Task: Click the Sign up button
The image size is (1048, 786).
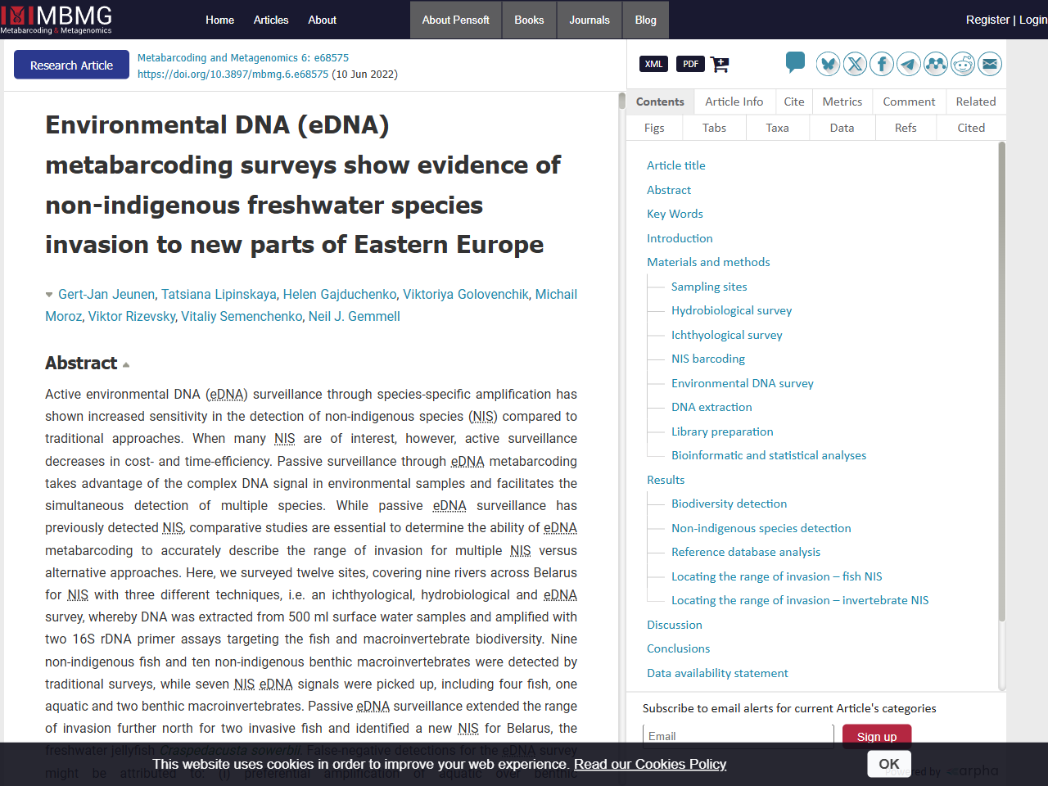Action: [877, 736]
